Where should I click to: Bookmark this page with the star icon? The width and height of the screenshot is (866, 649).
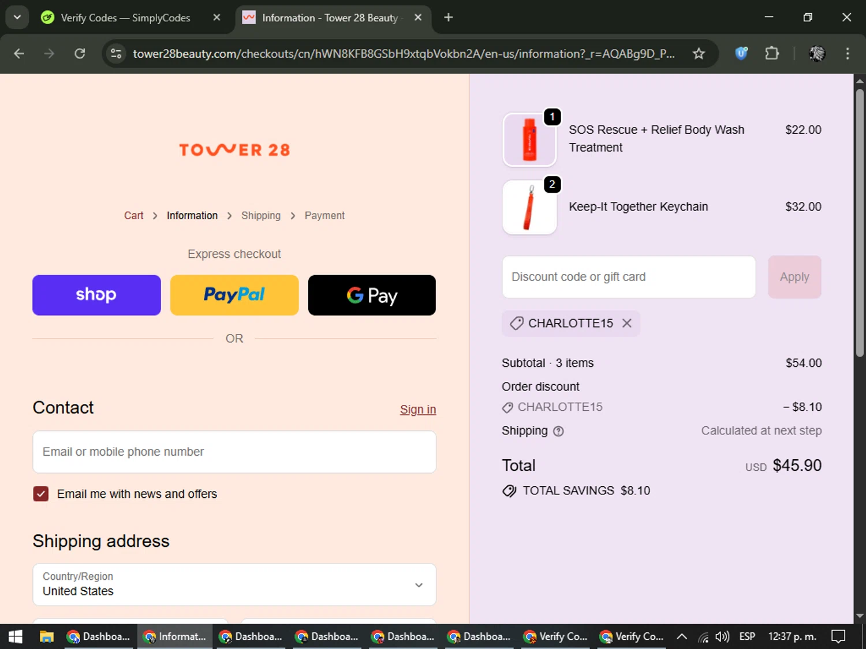tap(699, 54)
